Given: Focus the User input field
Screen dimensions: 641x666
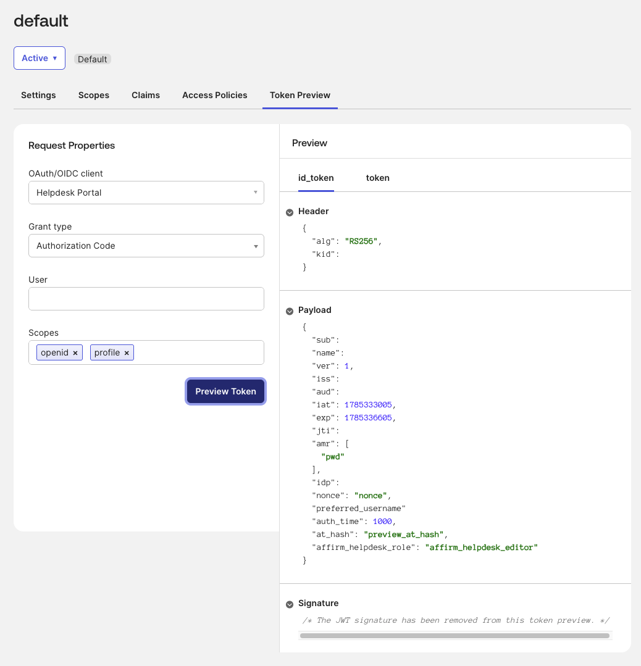Looking at the screenshot, I should click(x=146, y=299).
